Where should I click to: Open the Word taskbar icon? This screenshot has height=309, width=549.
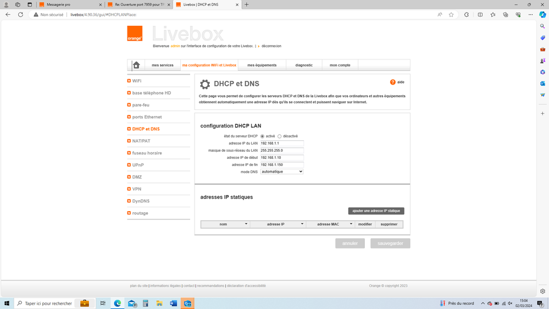(173, 303)
